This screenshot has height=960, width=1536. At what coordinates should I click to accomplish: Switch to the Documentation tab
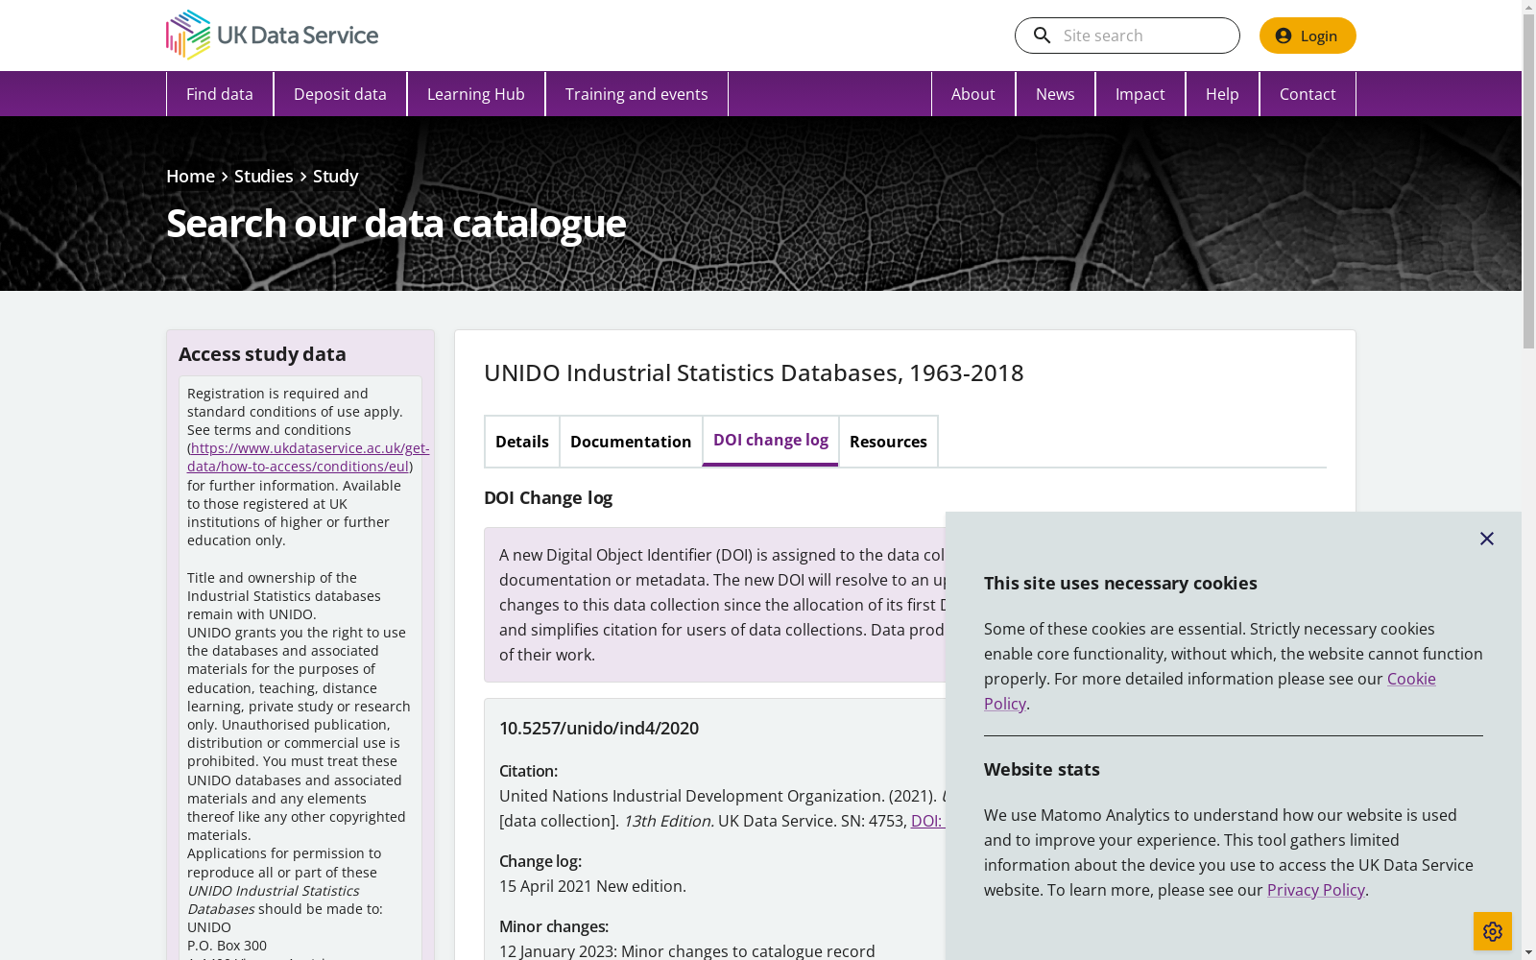[631, 442]
